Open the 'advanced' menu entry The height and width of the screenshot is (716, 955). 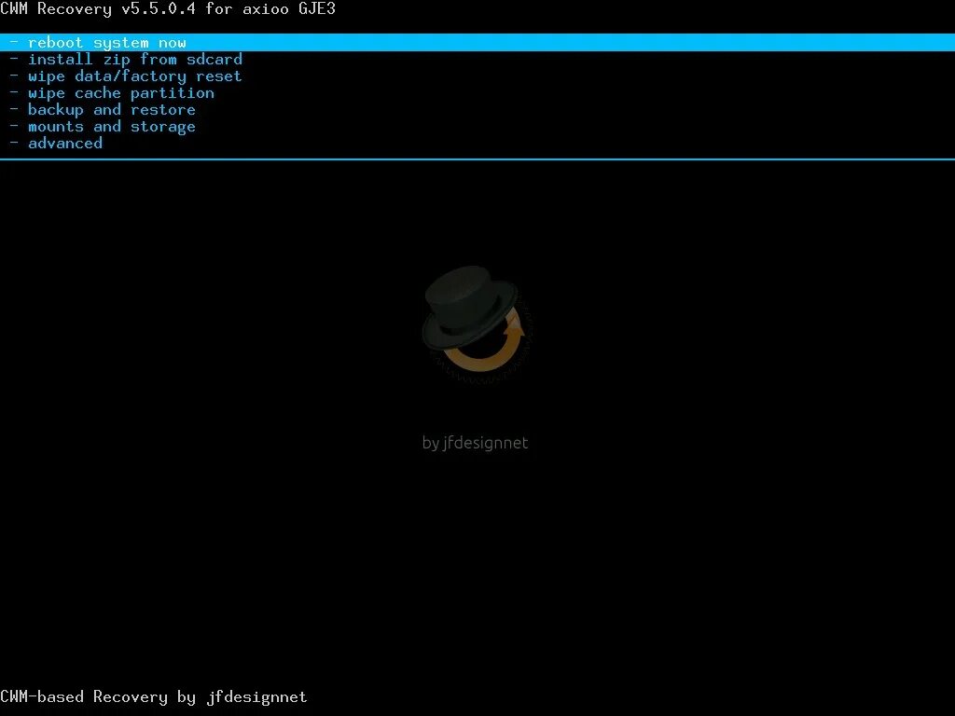point(57,144)
